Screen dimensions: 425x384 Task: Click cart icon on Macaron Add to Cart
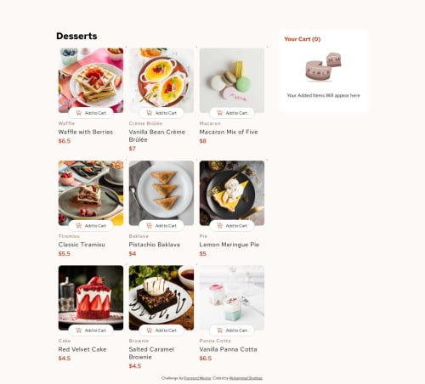click(x=220, y=113)
